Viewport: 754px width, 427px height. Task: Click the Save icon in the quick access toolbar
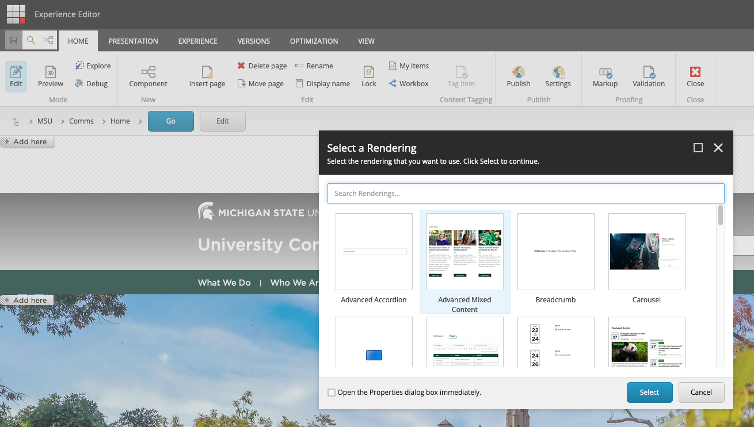13,40
